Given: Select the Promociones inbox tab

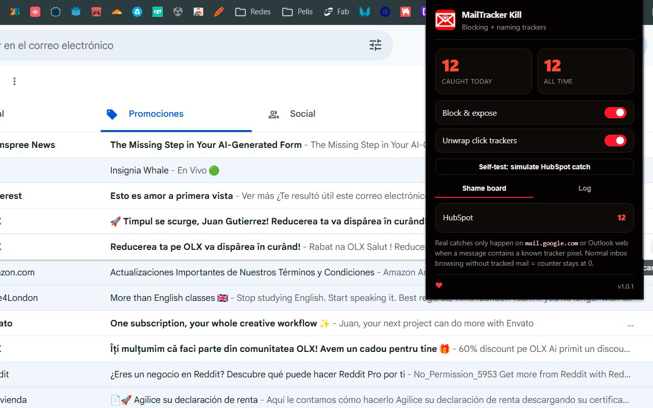Looking at the screenshot, I should 145,114.
